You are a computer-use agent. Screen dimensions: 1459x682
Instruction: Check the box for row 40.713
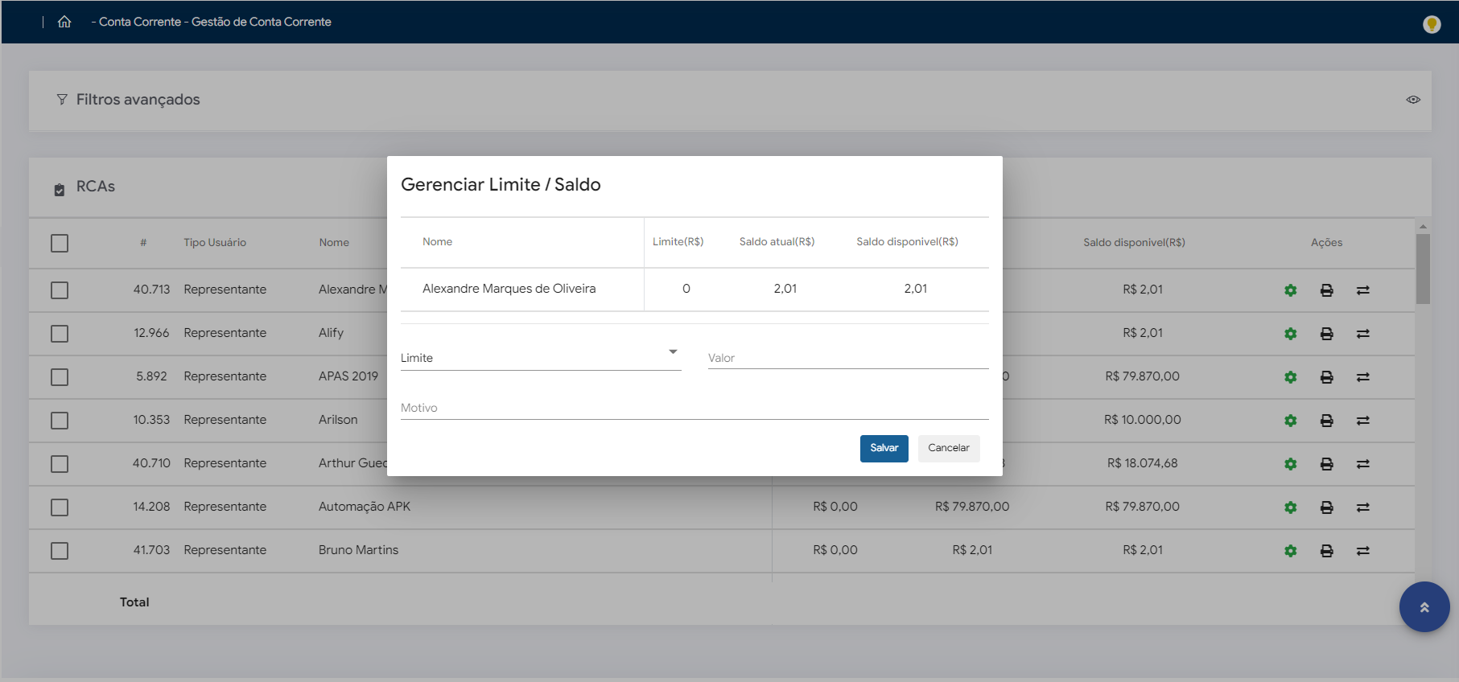(60, 290)
